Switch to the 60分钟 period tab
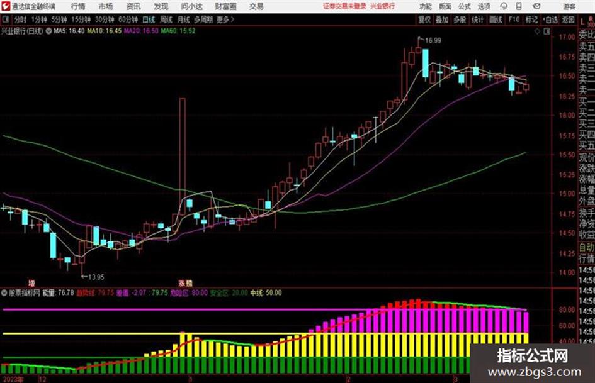 click(x=128, y=19)
